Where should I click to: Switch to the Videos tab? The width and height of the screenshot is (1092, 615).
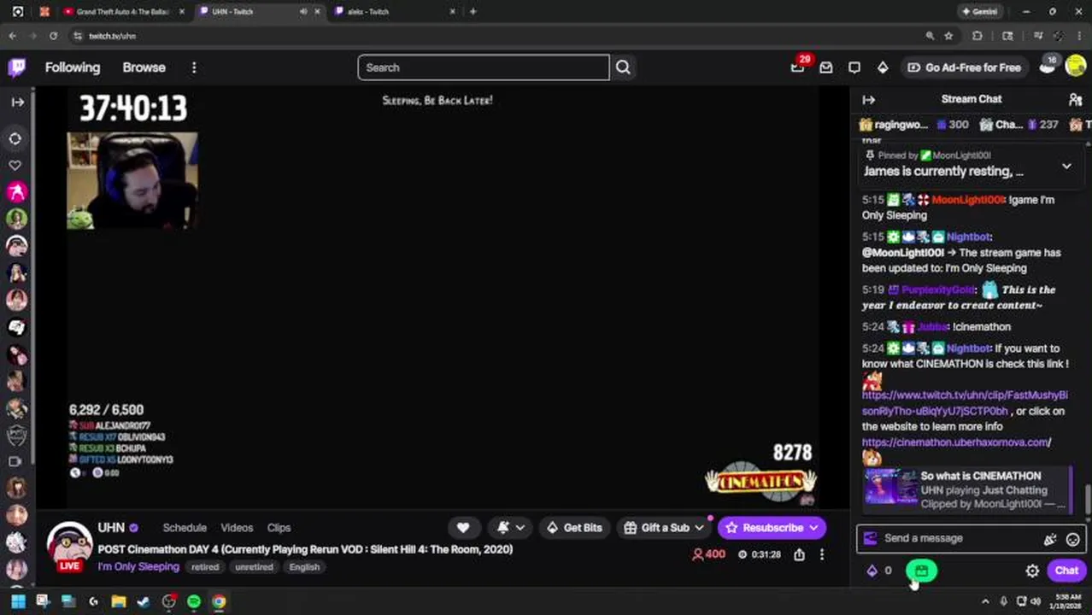pyautogui.click(x=237, y=528)
